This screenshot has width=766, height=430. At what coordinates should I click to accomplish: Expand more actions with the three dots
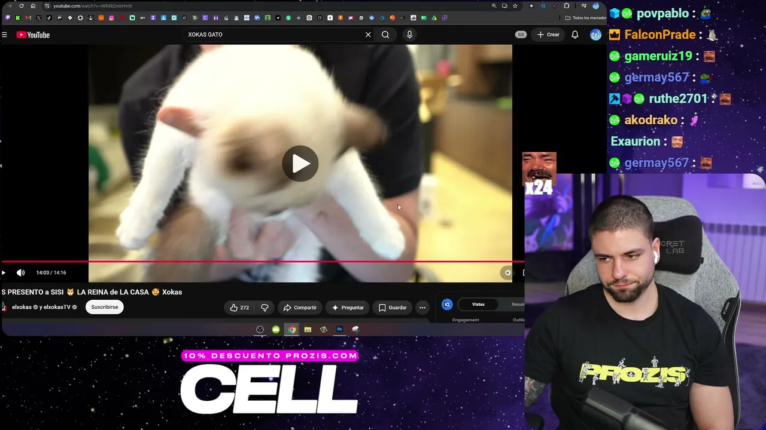422,308
